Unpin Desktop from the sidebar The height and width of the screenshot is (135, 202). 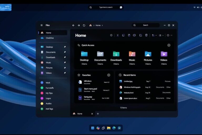(65, 47)
